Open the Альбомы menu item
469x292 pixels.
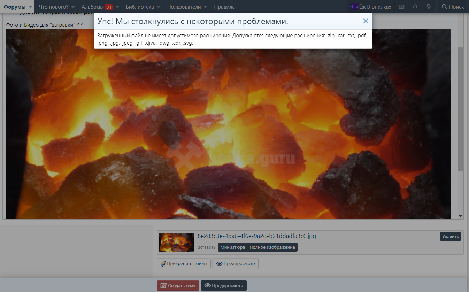coord(92,7)
